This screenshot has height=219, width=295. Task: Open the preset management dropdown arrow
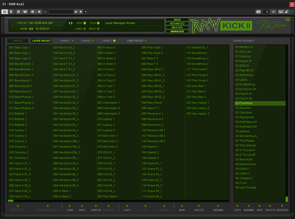tap(86, 12)
